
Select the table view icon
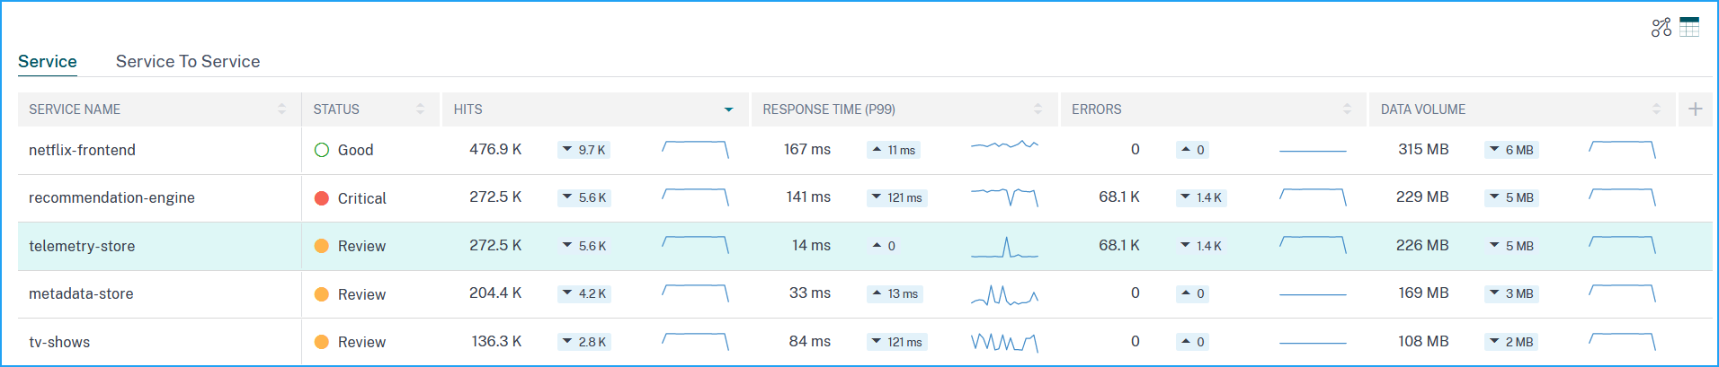click(x=1689, y=27)
